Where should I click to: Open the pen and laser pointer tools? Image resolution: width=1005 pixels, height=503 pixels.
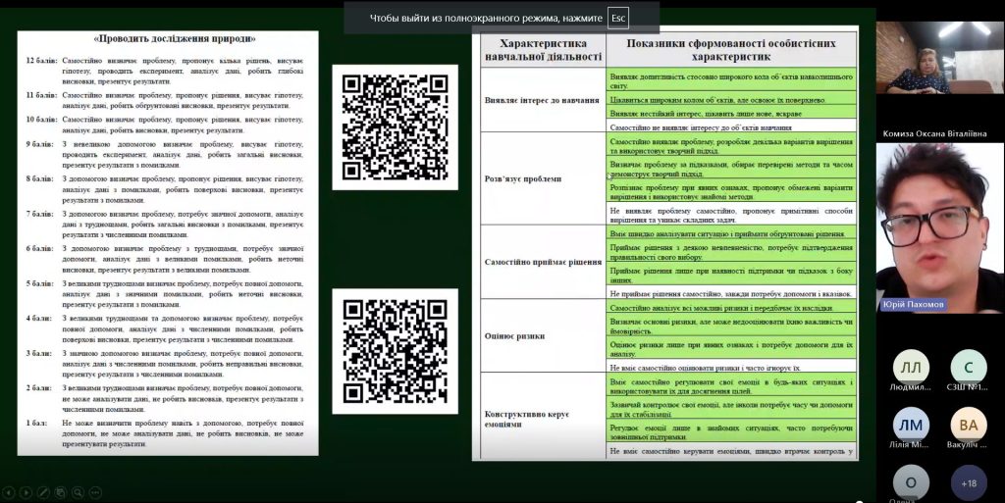[x=44, y=492]
